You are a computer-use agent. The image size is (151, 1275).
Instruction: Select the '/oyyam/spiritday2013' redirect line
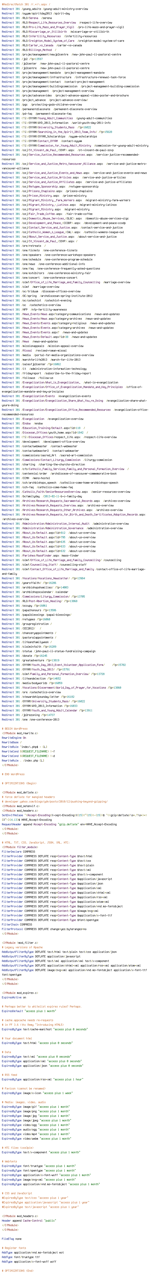tap(36, 13)
